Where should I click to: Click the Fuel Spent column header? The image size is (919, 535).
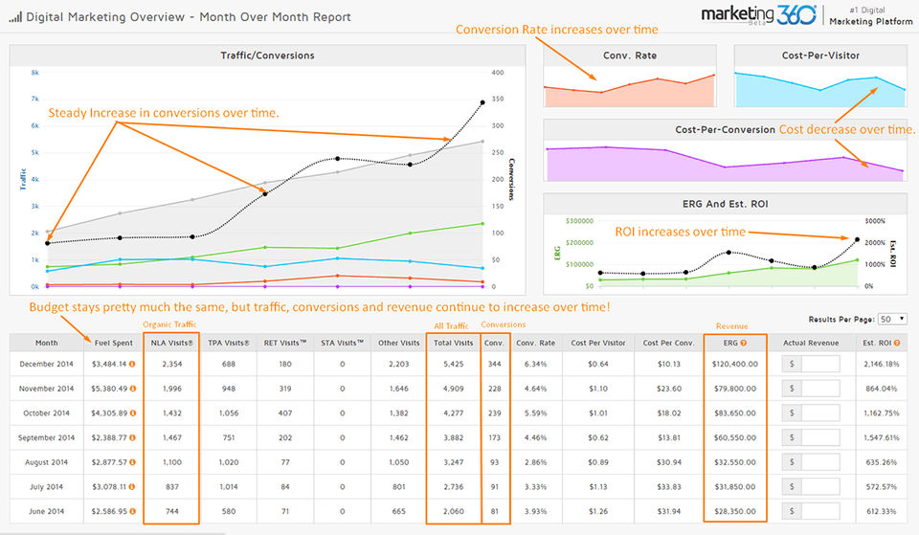113,343
